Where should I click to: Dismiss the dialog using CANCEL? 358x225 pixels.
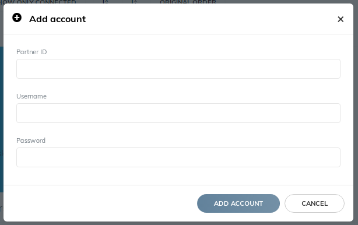pos(314,203)
